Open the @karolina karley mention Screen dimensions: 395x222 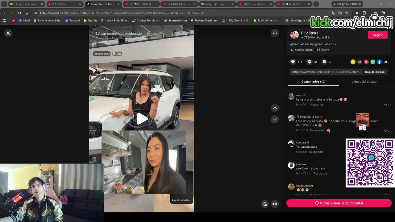[x=302, y=44]
